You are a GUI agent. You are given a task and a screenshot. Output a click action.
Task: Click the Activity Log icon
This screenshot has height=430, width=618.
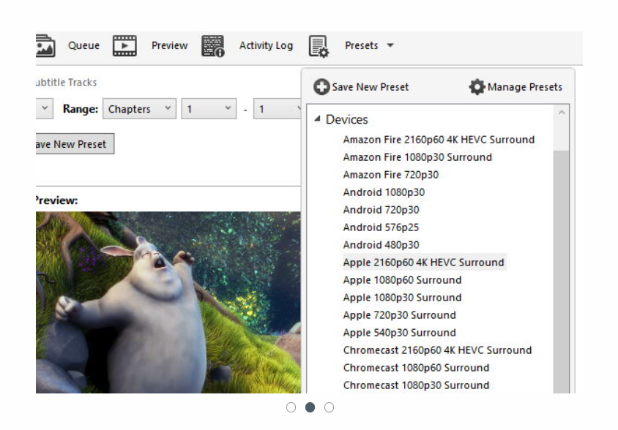coord(213,46)
